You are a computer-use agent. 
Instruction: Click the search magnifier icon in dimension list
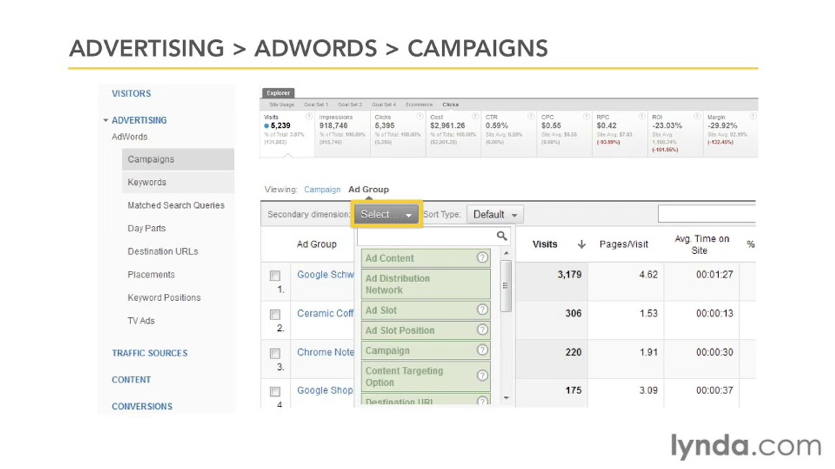pyautogui.click(x=502, y=236)
